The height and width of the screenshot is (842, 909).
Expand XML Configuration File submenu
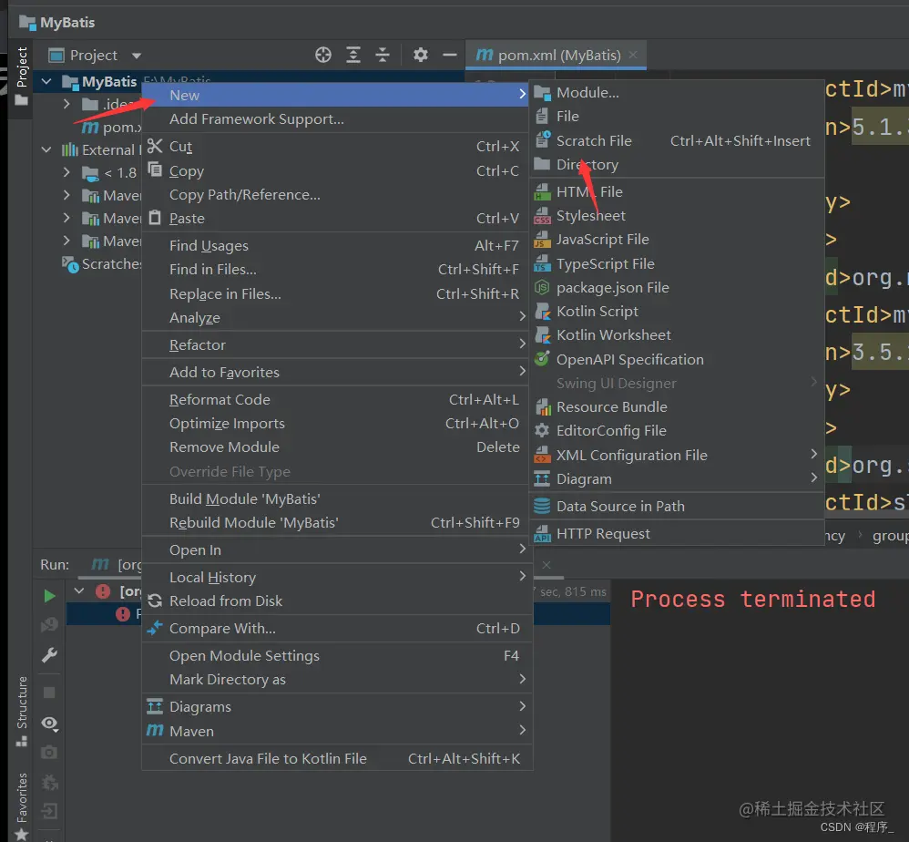pos(677,456)
